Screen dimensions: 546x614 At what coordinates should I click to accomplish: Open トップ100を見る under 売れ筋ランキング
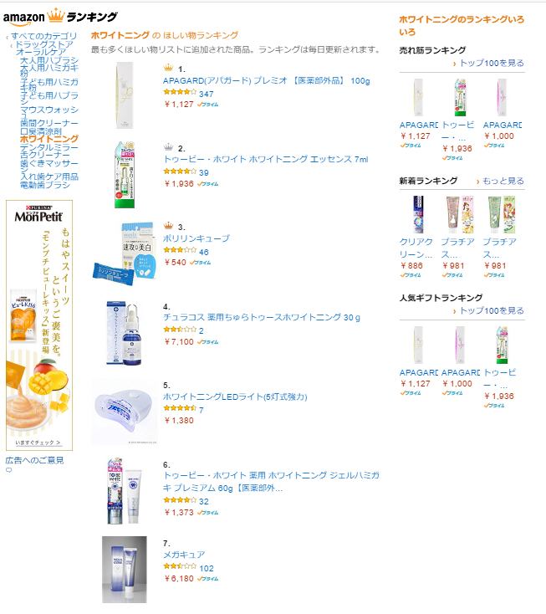click(492, 63)
